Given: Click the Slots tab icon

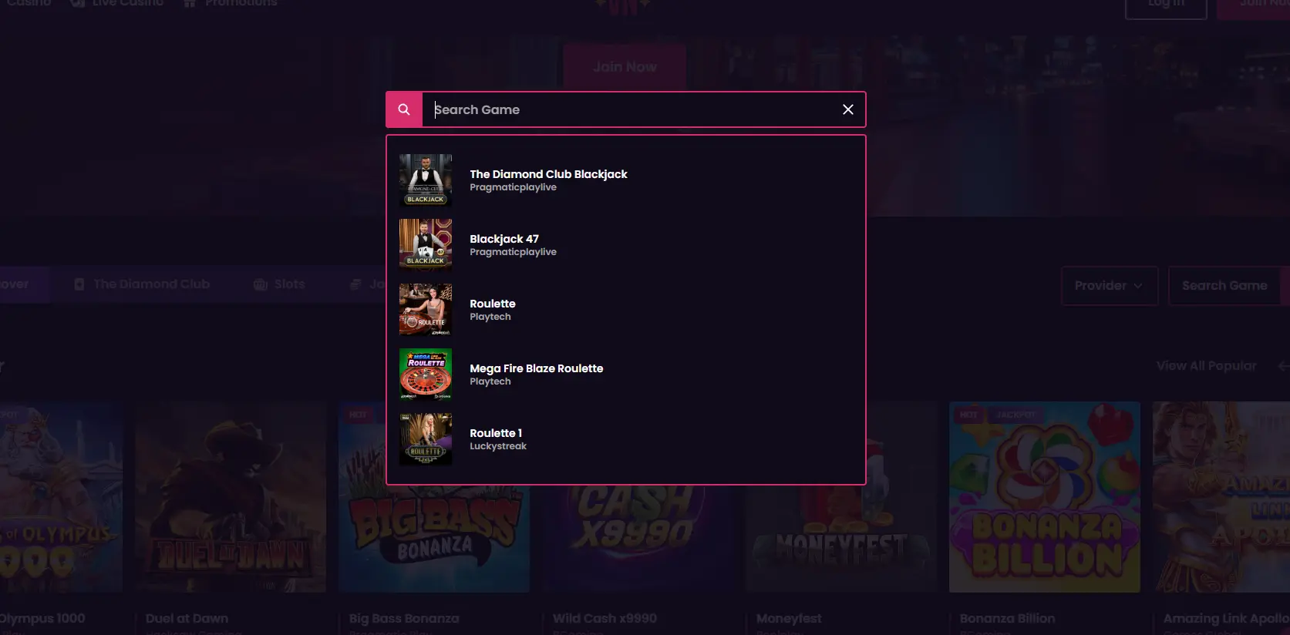Looking at the screenshot, I should [261, 284].
